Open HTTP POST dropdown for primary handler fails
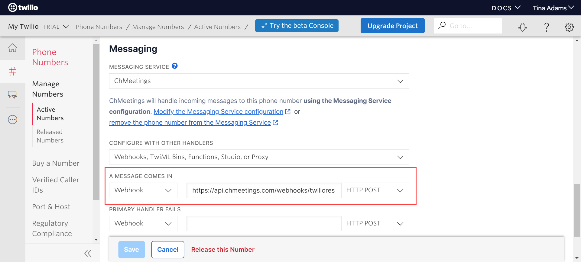Screen dimensions: 581x262 (x=375, y=223)
